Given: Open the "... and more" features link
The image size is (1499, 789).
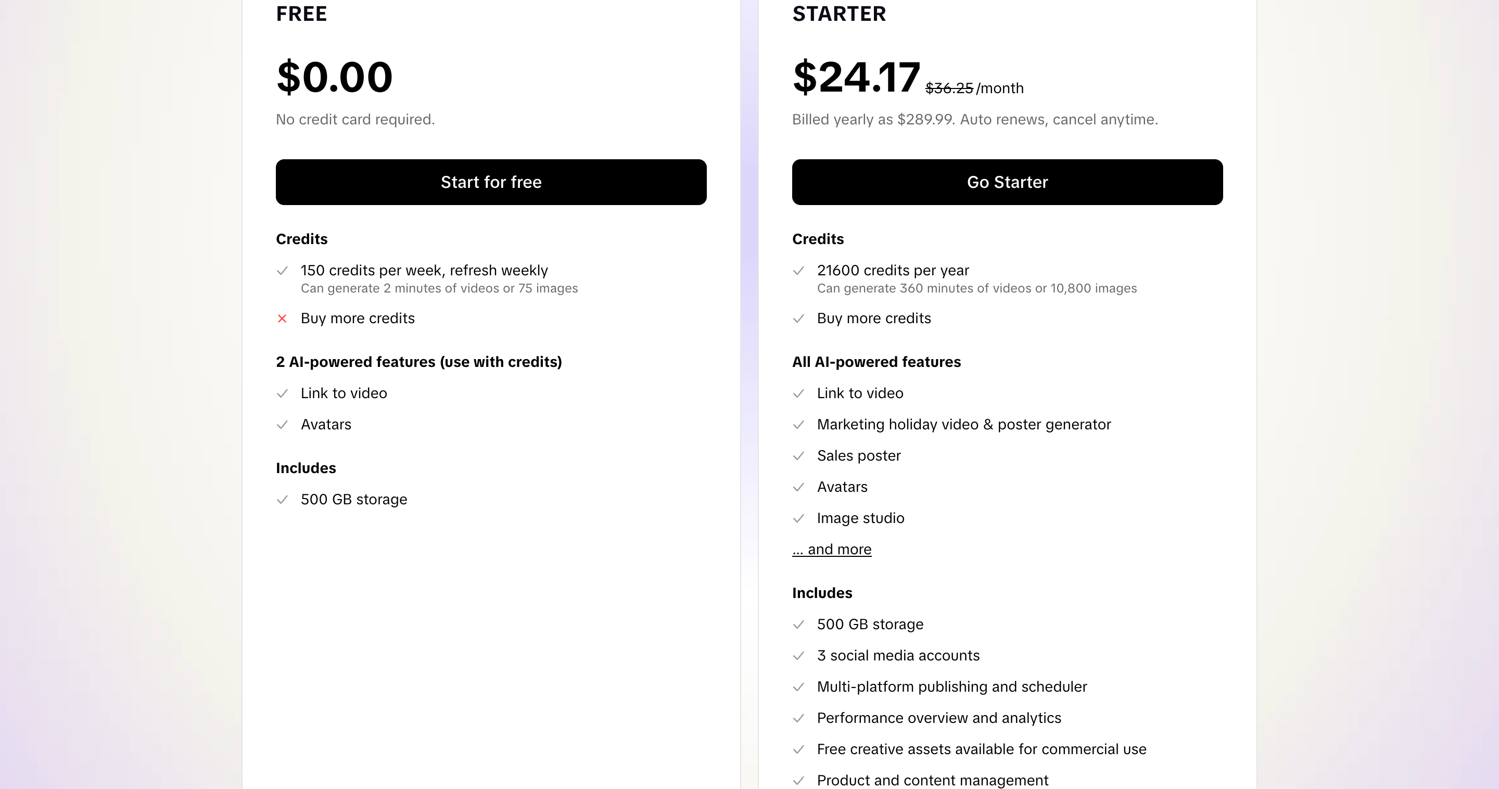Looking at the screenshot, I should [x=832, y=549].
